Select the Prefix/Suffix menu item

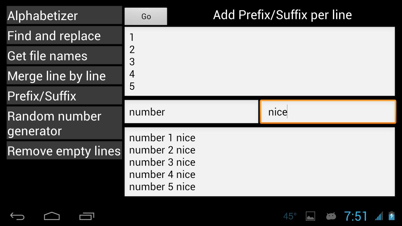pos(64,96)
